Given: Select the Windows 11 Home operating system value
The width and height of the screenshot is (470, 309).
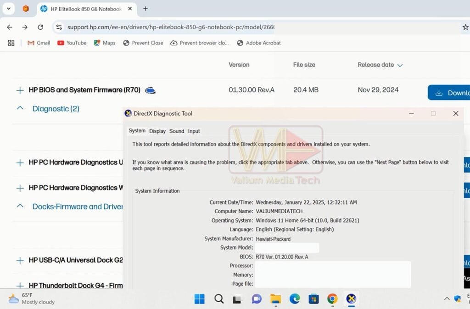Looking at the screenshot, I should [x=307, y=221].
